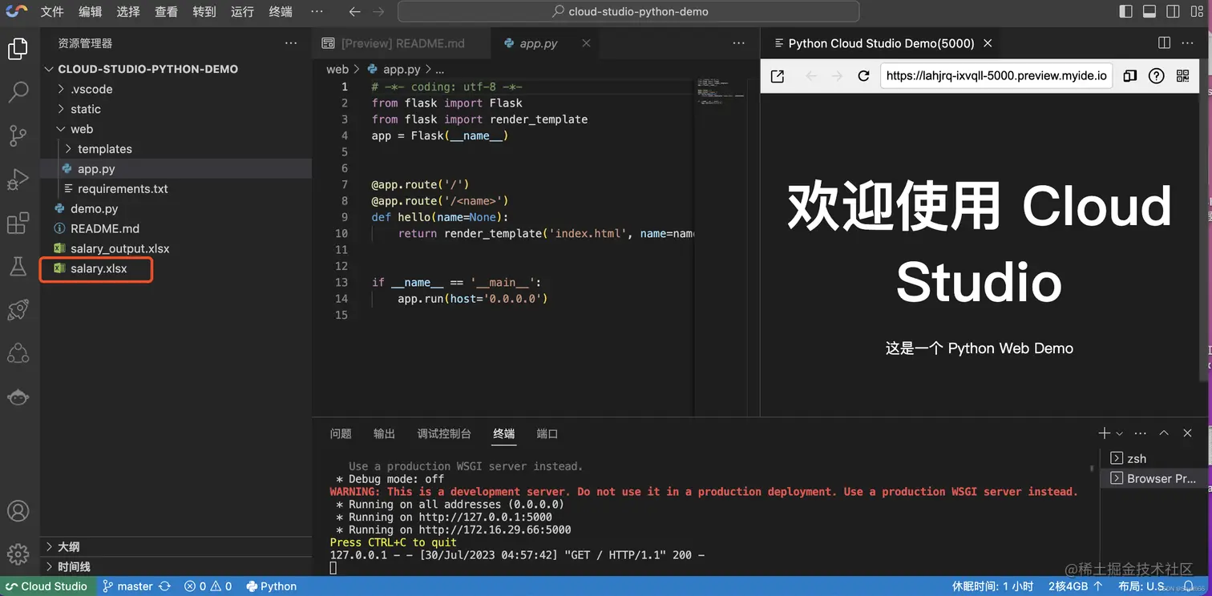Collapse the CLOUD-STUDIO-PYTHON-DEMO root folder
The width and height of the screenshot is (1212, 596).
pos(147,69)
